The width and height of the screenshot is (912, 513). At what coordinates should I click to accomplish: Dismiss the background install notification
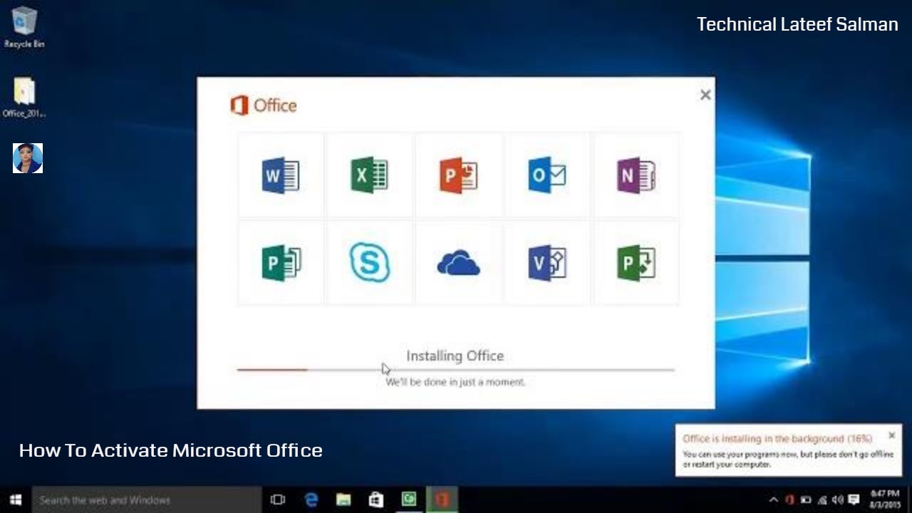(891, 435)
